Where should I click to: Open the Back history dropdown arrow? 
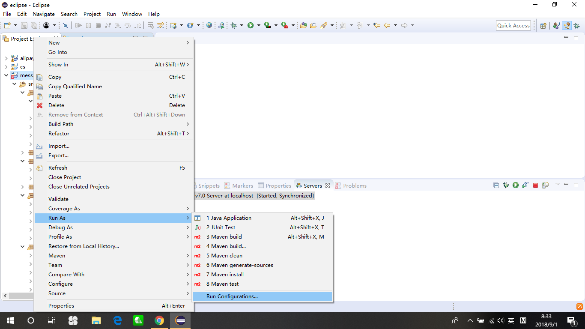pos(395,26)
